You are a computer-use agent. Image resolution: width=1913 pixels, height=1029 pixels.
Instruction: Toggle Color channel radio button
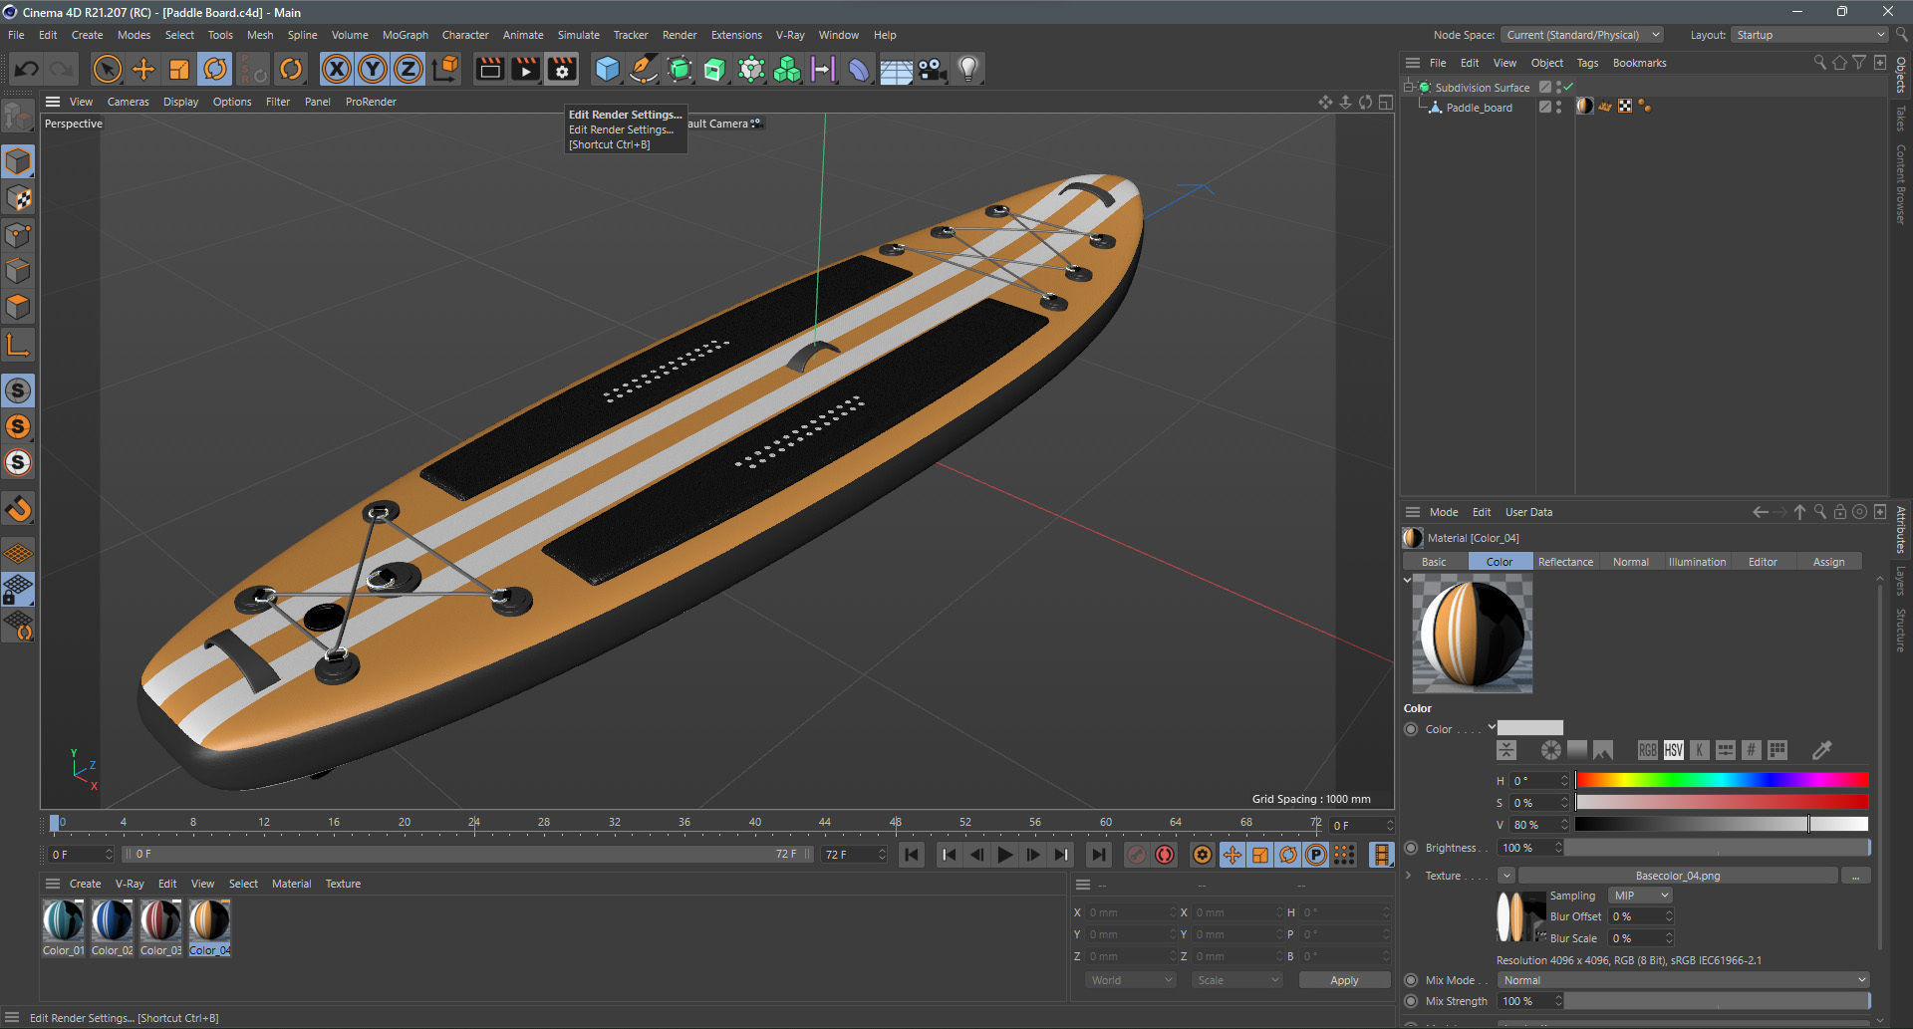tap(1411, 729)
